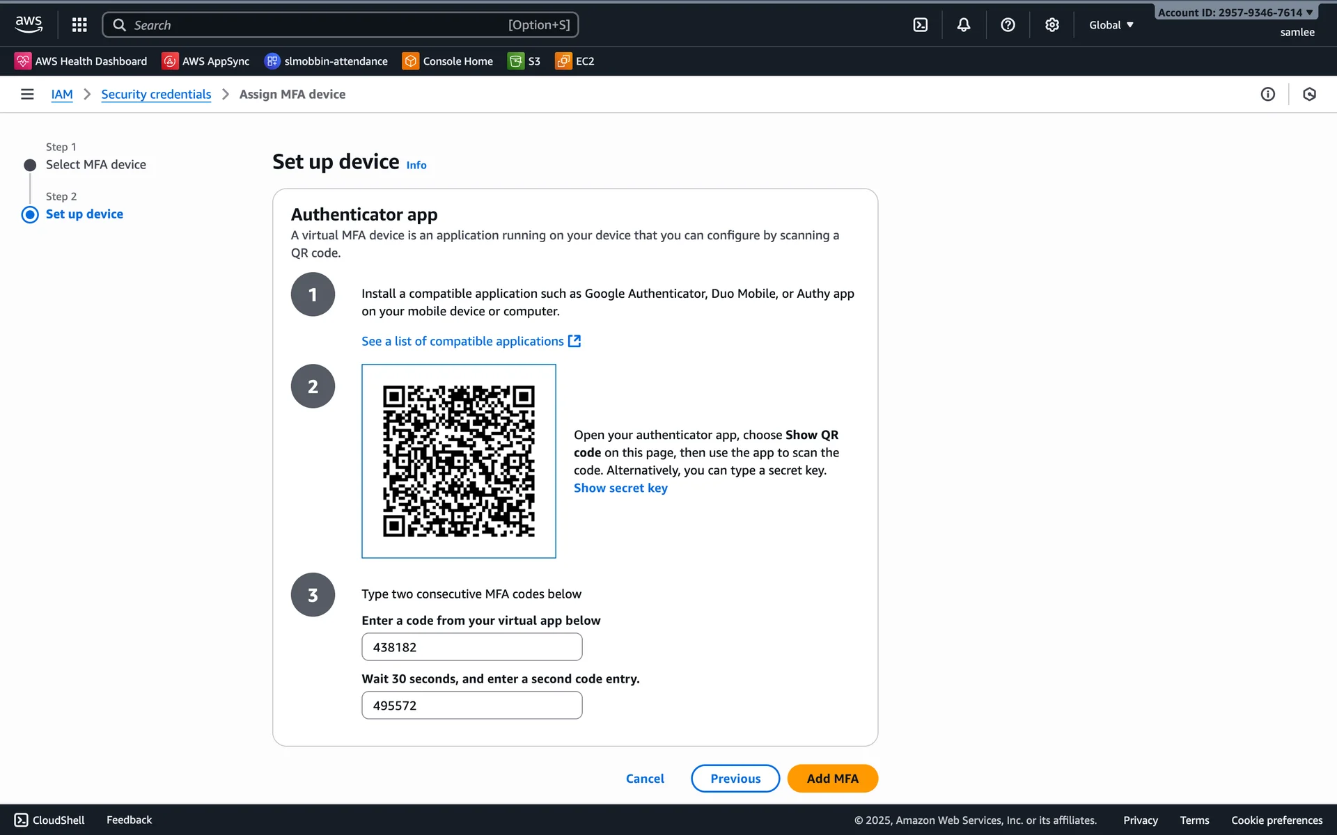Screen dimensions: 1337x835
Task: Open the help question mark icon
Action: [x=1007, y=25]
